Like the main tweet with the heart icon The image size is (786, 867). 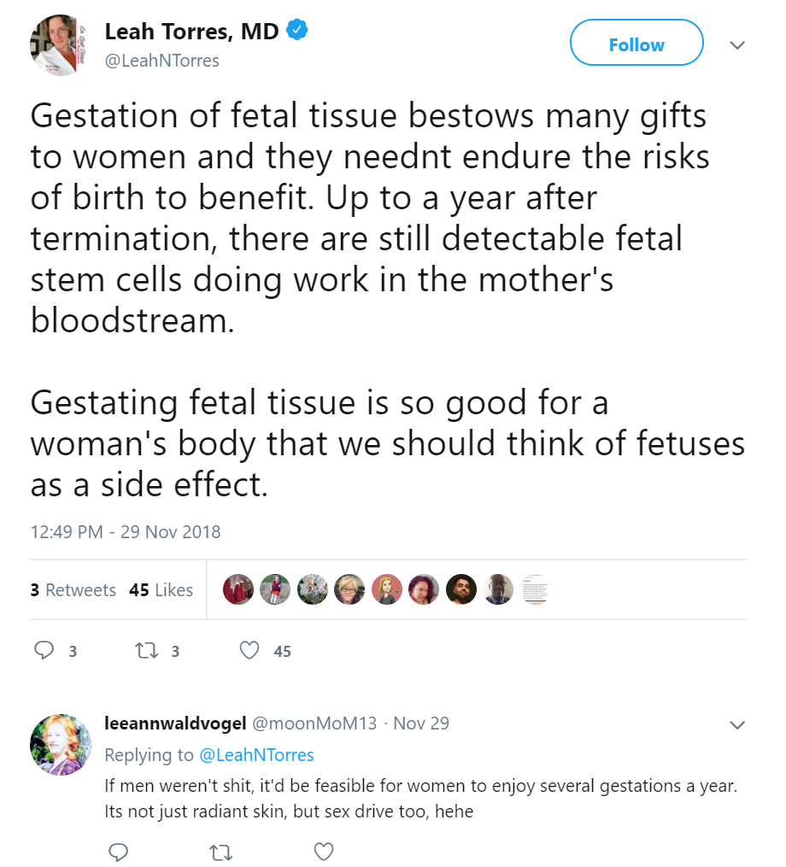[x=249, y=651]
